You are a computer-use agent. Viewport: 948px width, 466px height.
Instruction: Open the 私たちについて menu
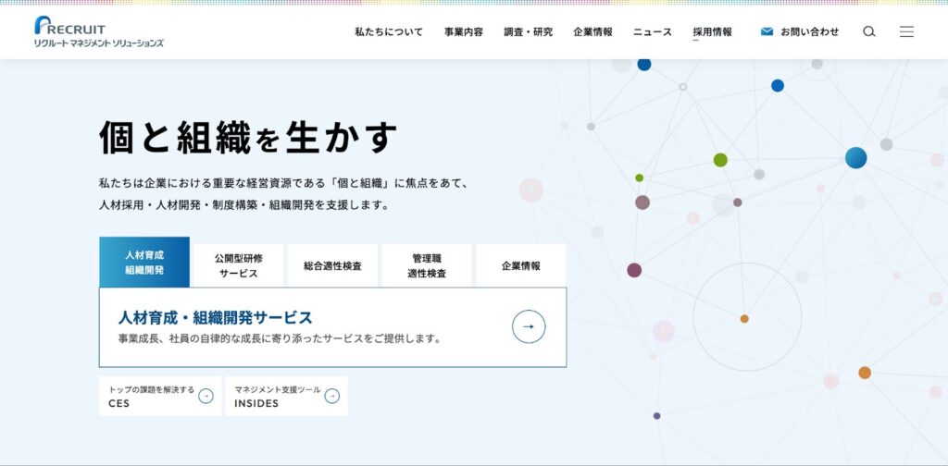389,31
